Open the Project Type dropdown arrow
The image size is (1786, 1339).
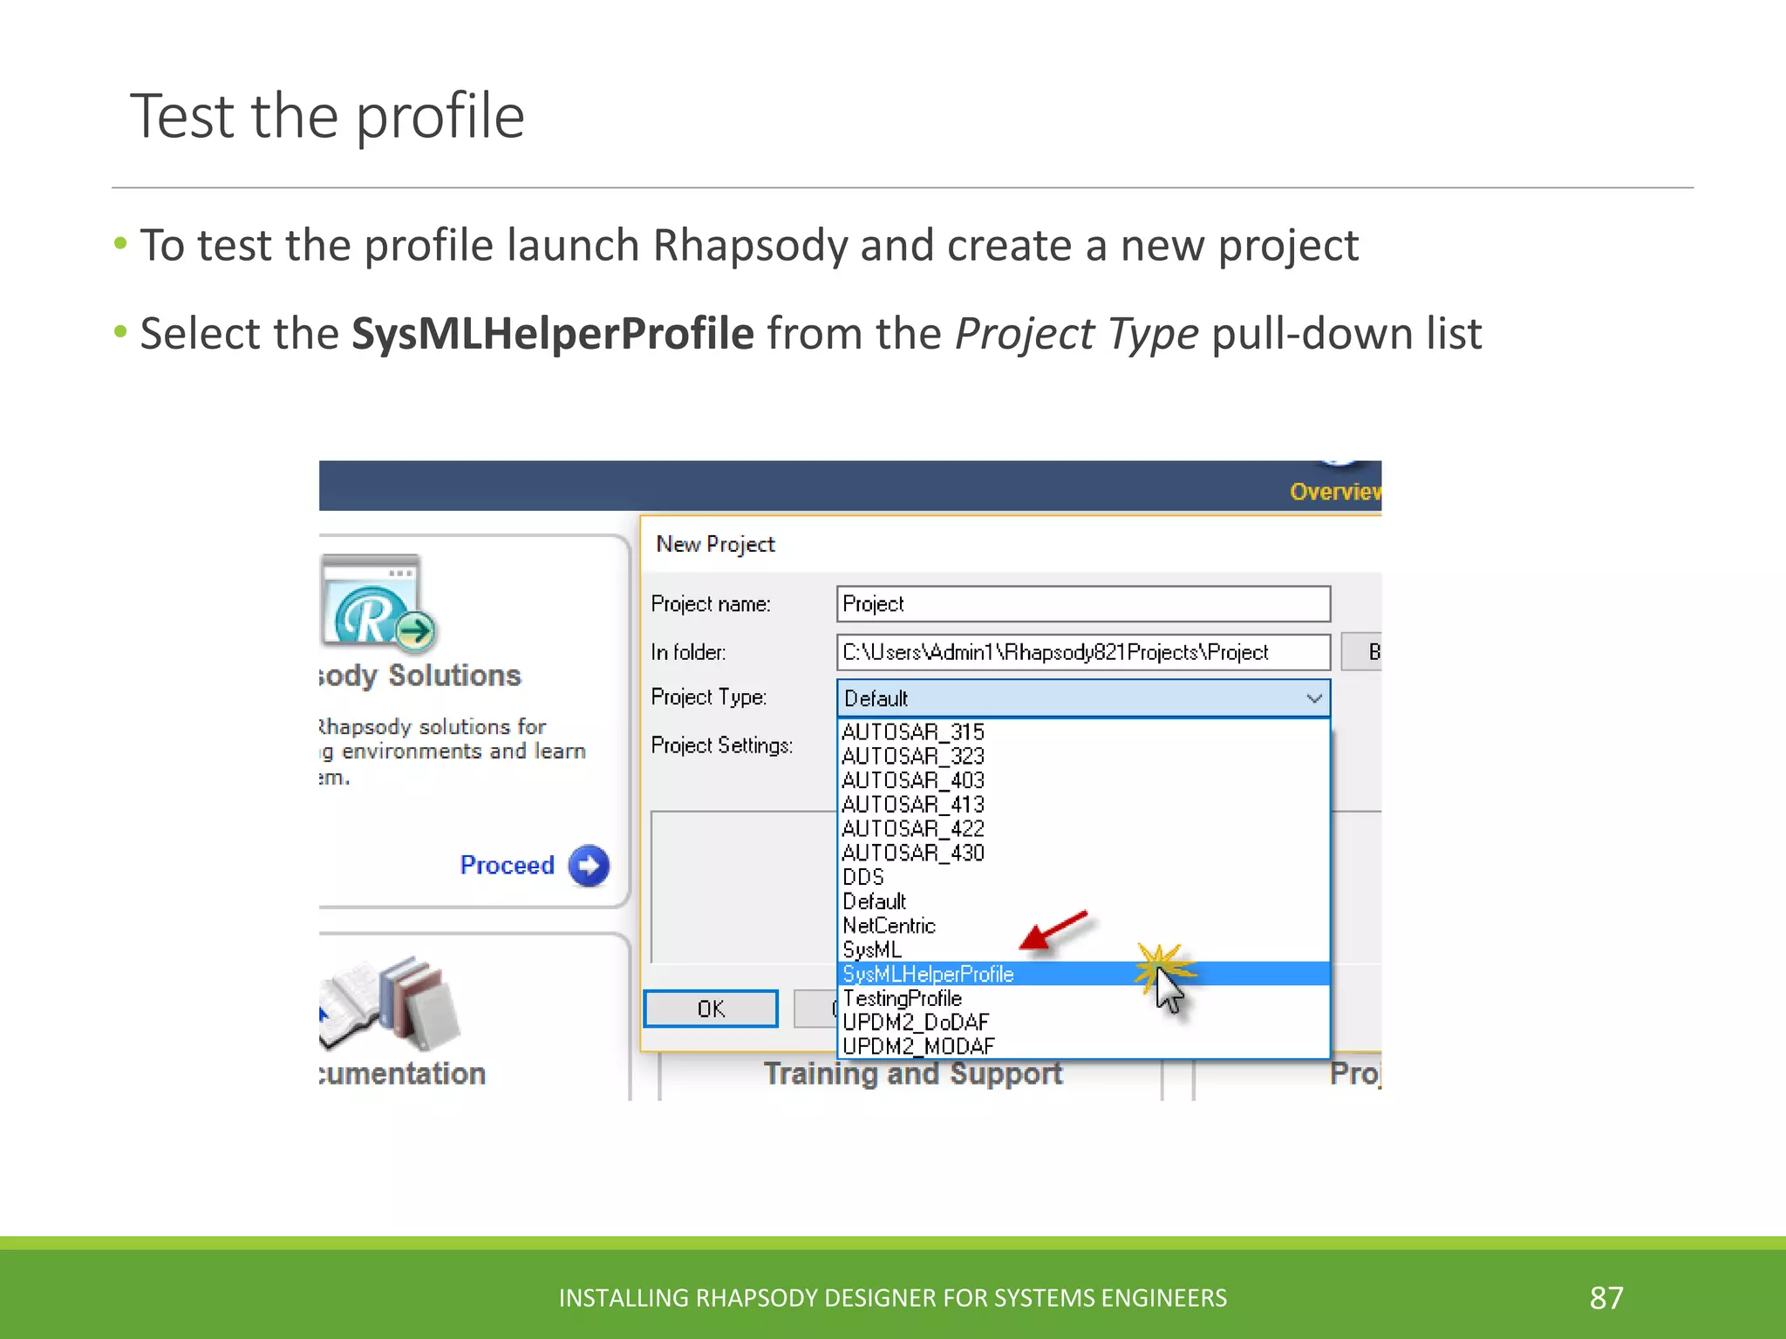pos(1313,698)
